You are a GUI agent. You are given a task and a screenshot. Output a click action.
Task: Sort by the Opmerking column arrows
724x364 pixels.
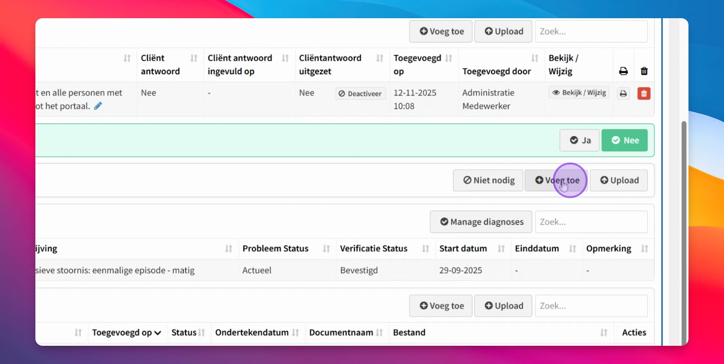point(645,249)
